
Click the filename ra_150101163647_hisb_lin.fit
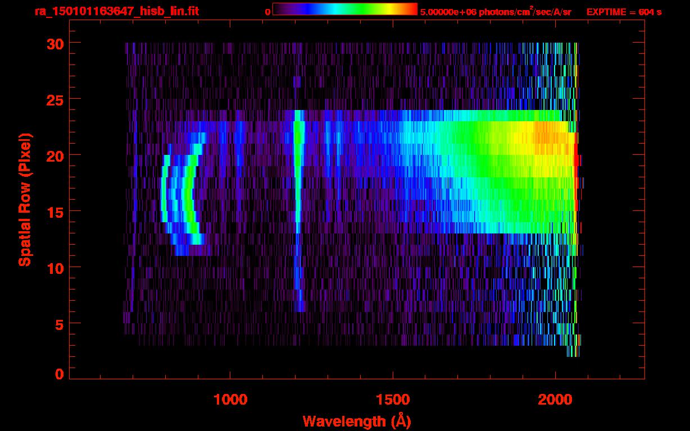click(x=117, y=11)
